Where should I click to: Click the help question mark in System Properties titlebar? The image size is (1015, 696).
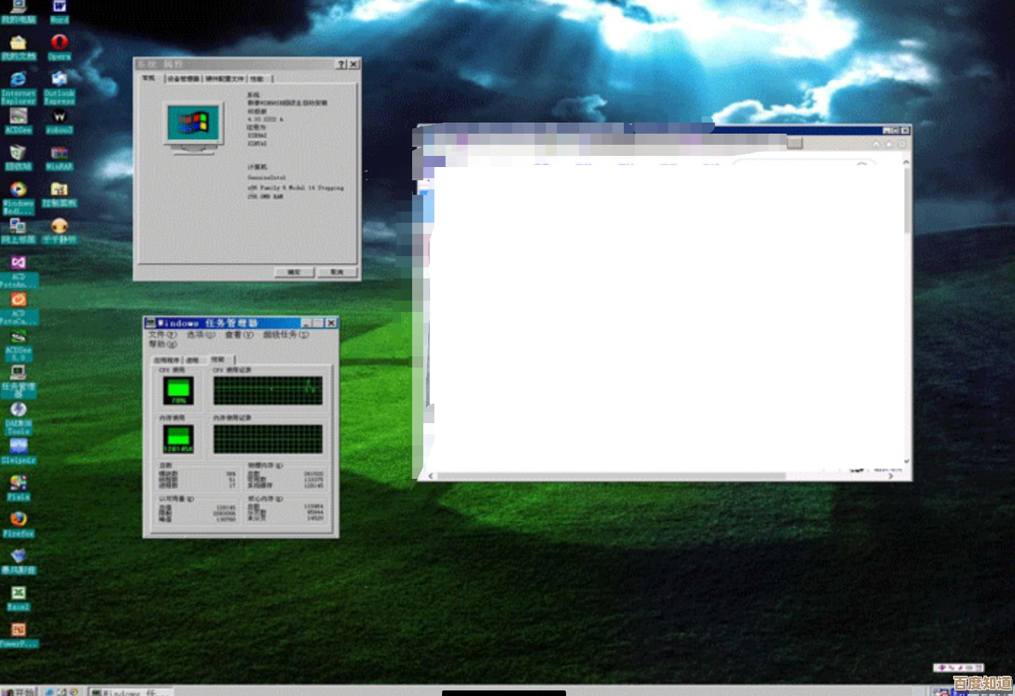(341, 63)
